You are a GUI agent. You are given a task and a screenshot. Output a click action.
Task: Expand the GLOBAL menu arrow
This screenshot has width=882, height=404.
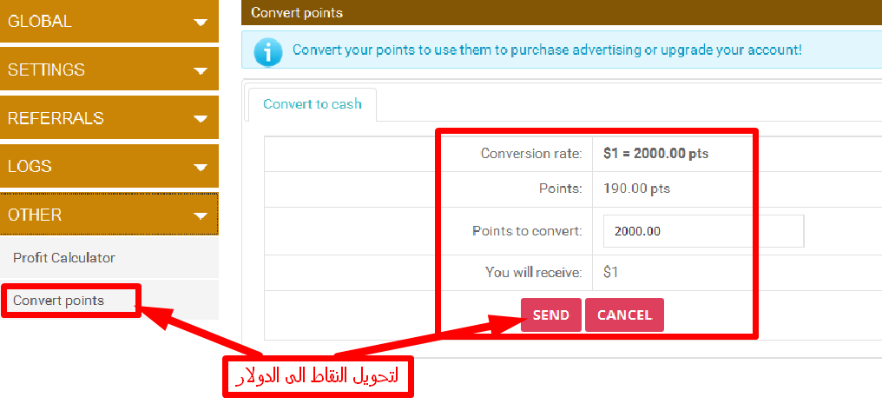point(200,23)
